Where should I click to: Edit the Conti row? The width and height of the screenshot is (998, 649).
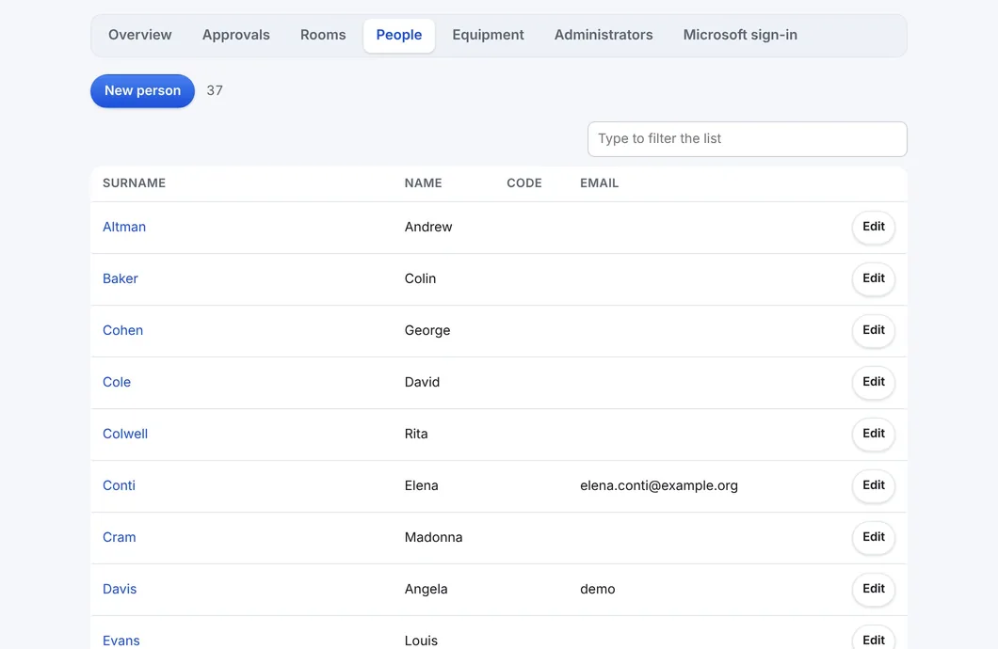(874, 485)
